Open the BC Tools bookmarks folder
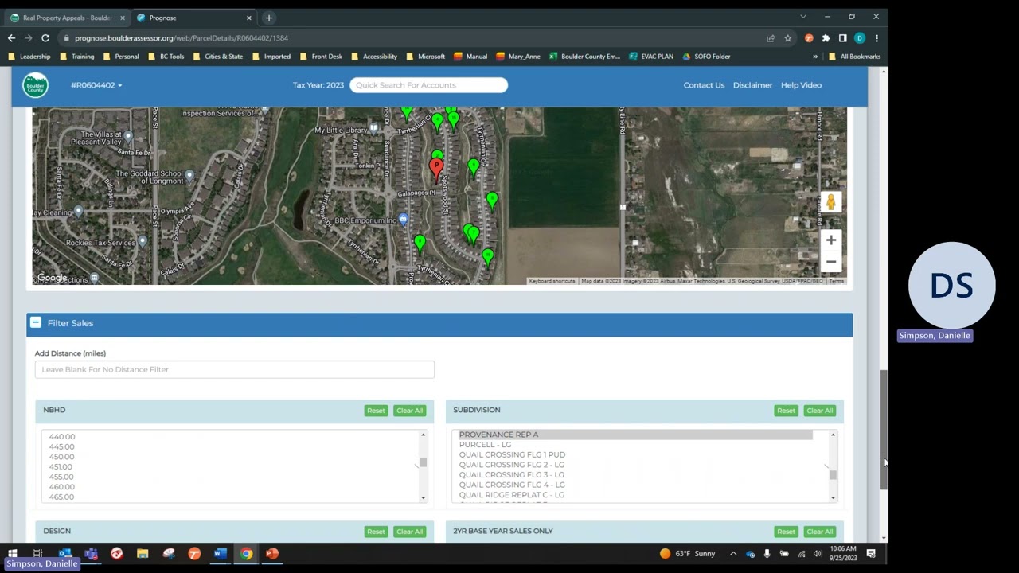 (166, 57)
